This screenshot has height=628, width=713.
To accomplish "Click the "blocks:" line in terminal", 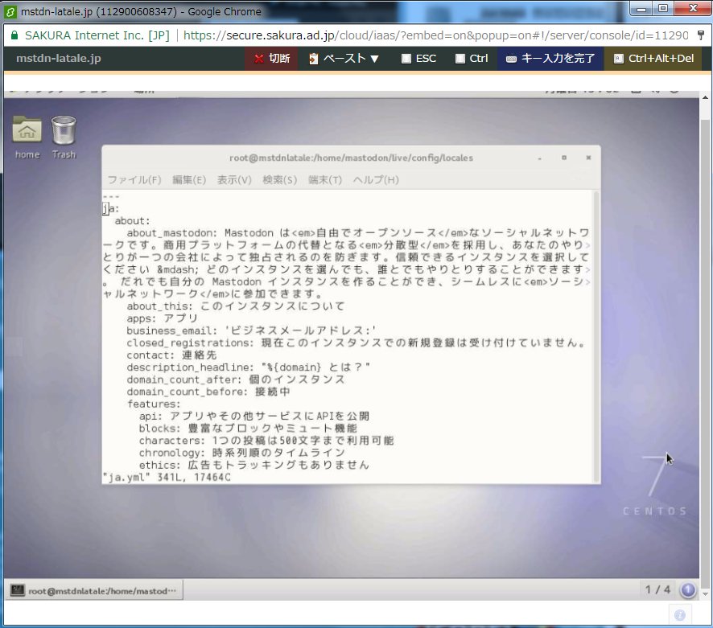I will (x=248, y=429).
